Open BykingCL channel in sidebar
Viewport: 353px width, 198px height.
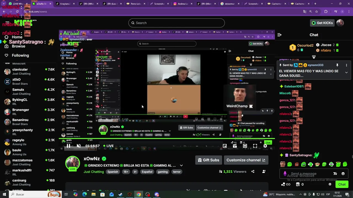click(x=30, y=102)
